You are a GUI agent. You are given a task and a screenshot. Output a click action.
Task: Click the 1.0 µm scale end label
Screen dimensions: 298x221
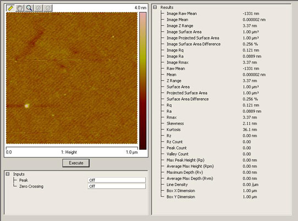click(x=132, y=152)
